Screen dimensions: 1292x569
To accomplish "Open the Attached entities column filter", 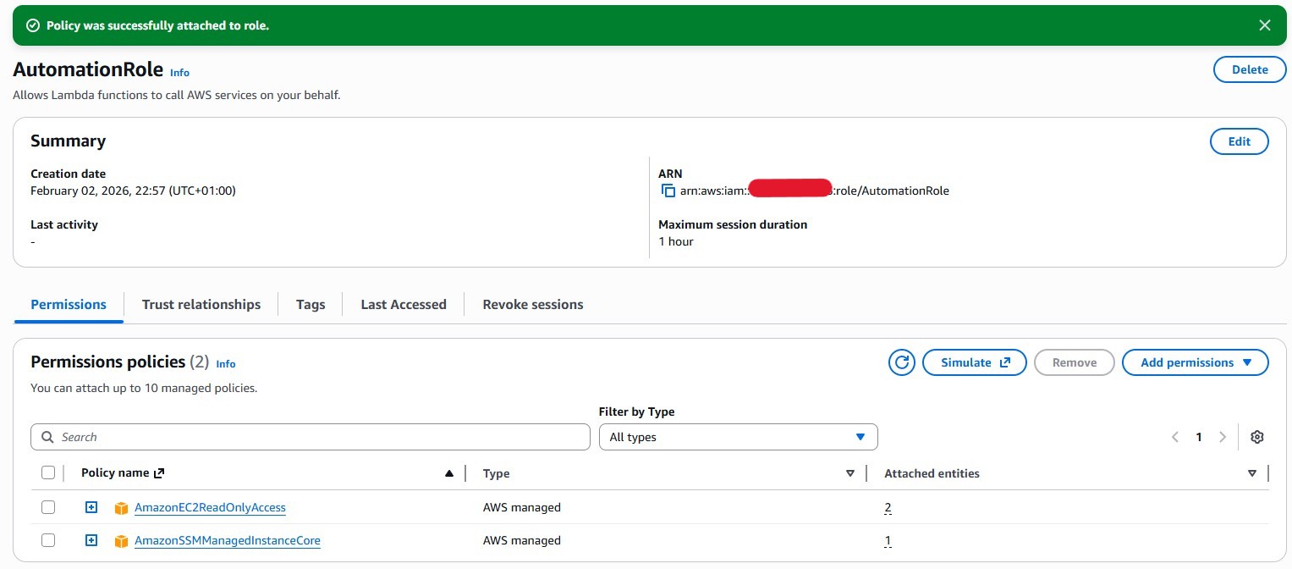I will point(1252,473).
